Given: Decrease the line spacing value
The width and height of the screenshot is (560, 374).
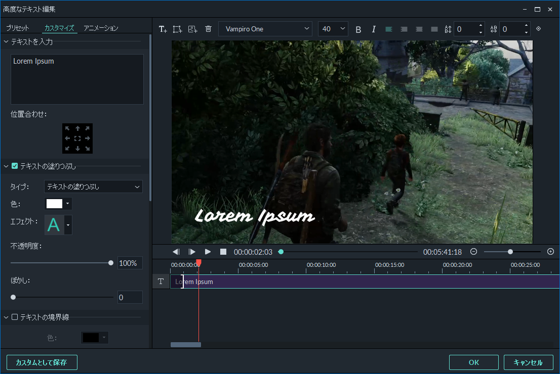Looking at the screenshot, I should [x=481, y=32].
